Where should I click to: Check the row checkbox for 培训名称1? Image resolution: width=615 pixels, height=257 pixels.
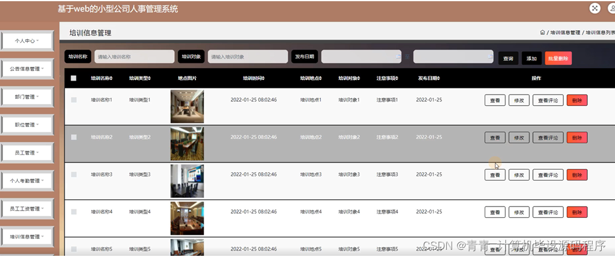74,100
